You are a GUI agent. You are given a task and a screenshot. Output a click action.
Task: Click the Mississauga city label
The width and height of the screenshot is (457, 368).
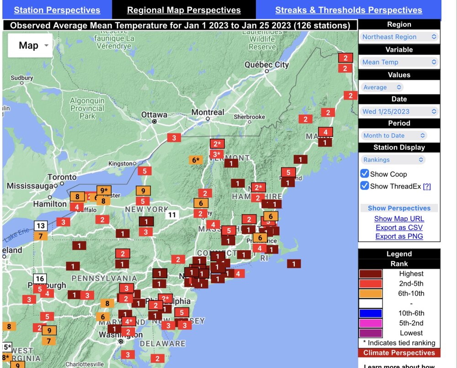(x=30, y=186)
